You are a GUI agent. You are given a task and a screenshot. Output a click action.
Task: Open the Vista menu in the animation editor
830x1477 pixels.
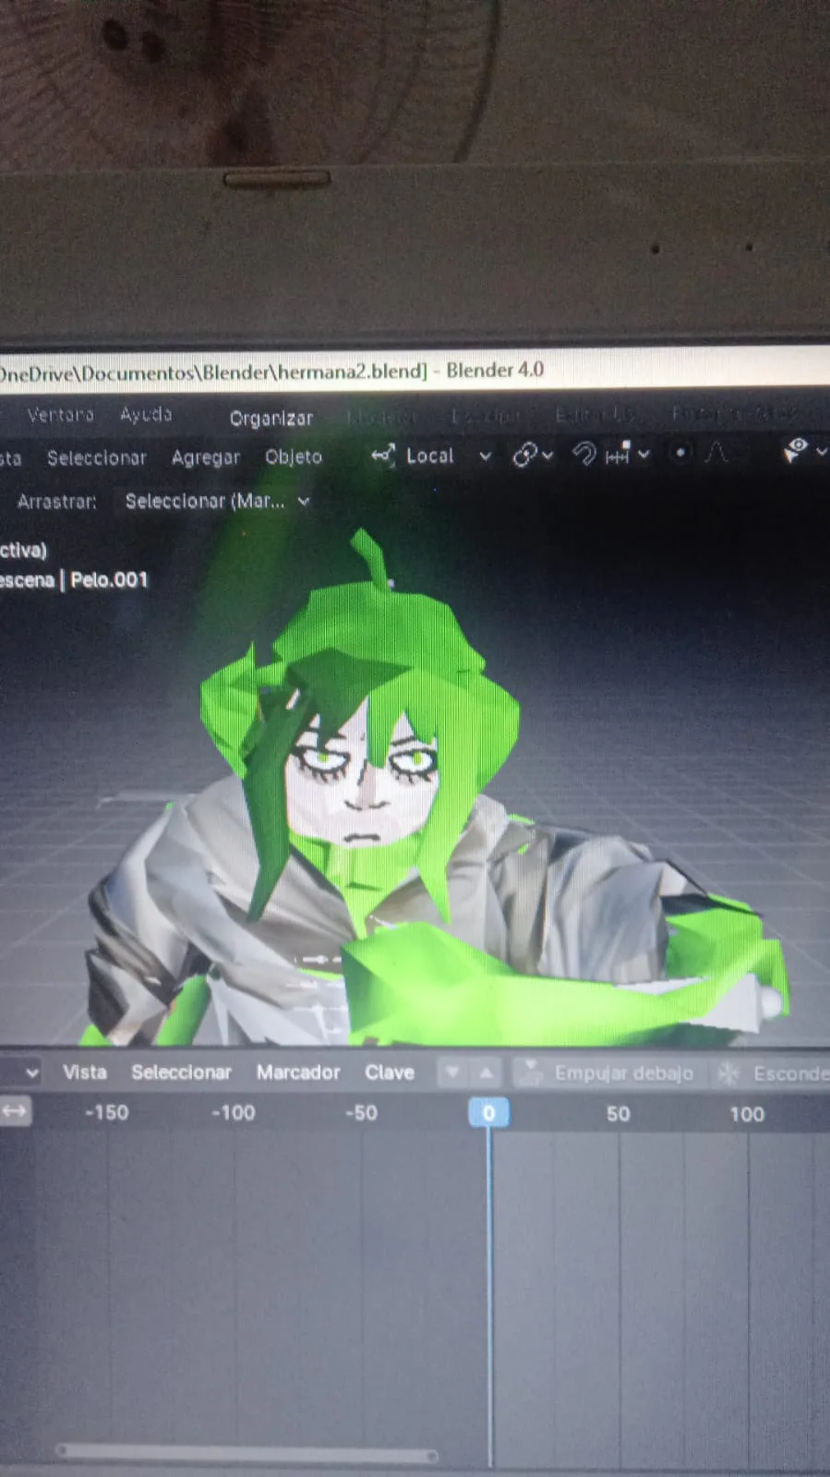(x=85, y=1072)
